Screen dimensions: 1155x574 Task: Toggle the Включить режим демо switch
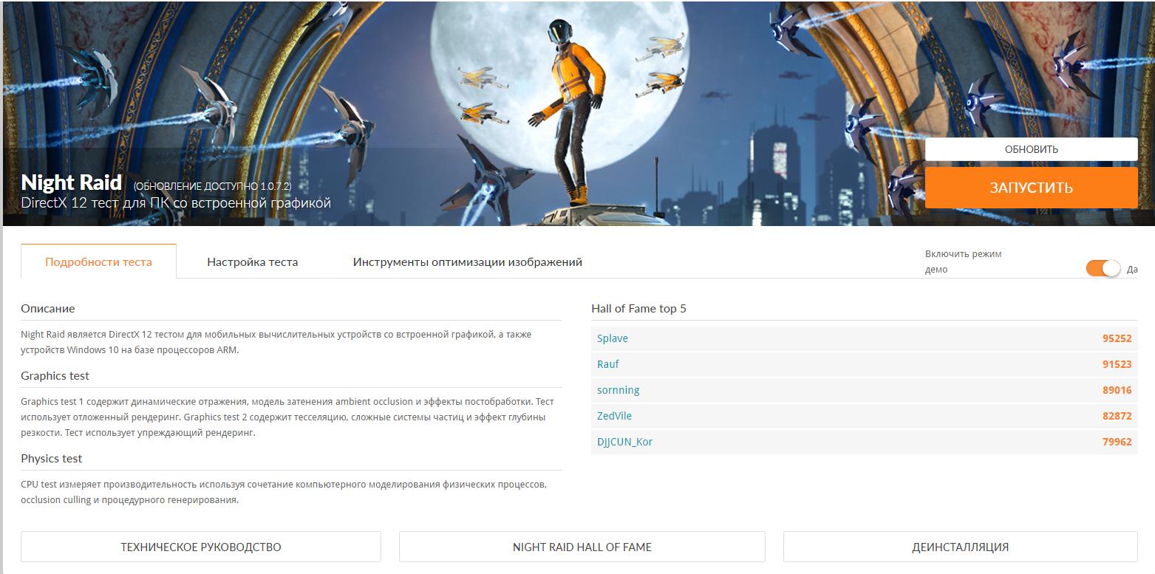coord(1103,269)
